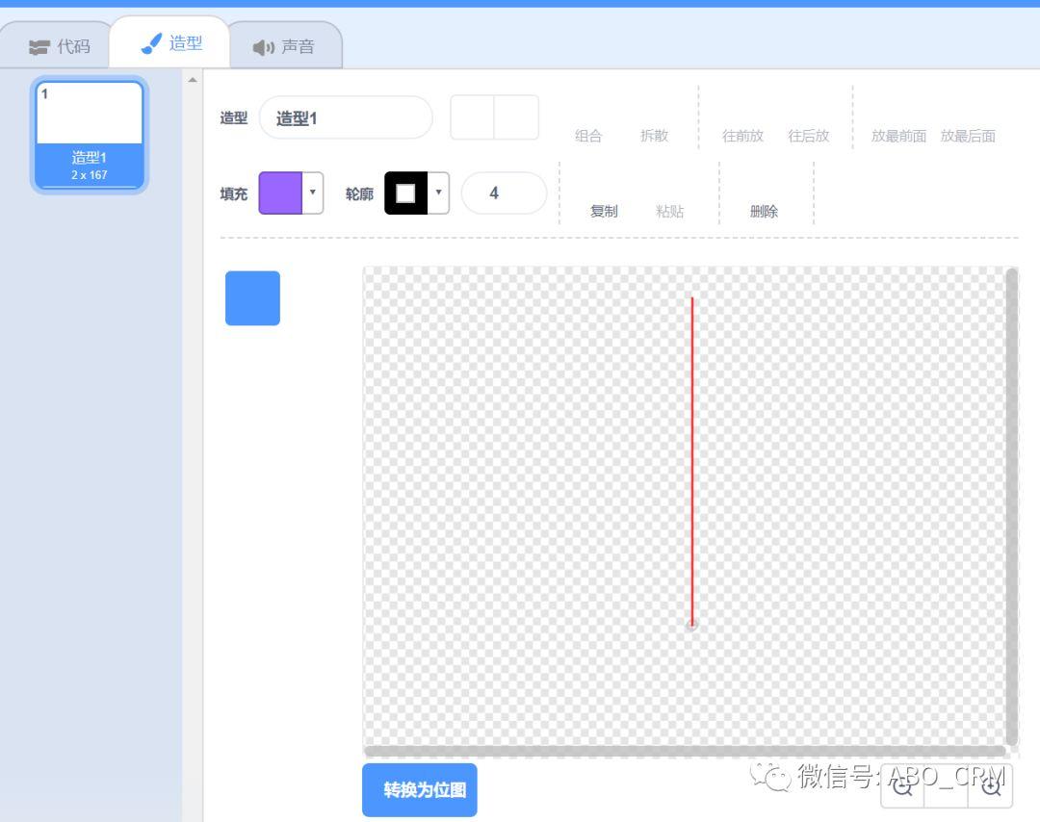Click the 转换为位图 button

coord(420,789)
